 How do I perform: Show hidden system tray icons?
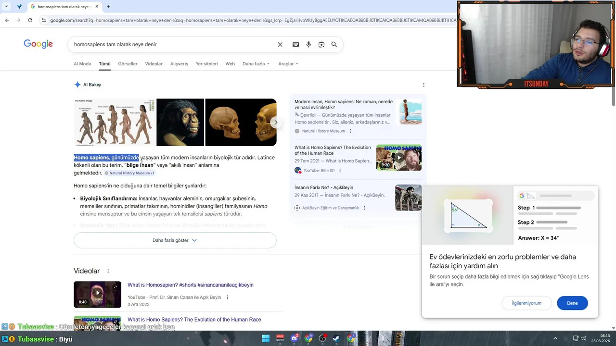(555, 338)
